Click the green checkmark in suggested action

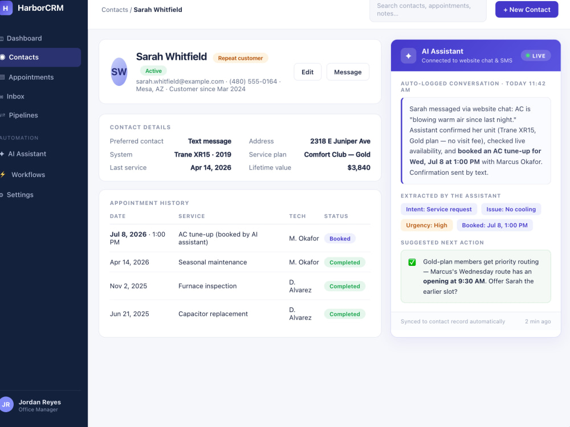412,262
